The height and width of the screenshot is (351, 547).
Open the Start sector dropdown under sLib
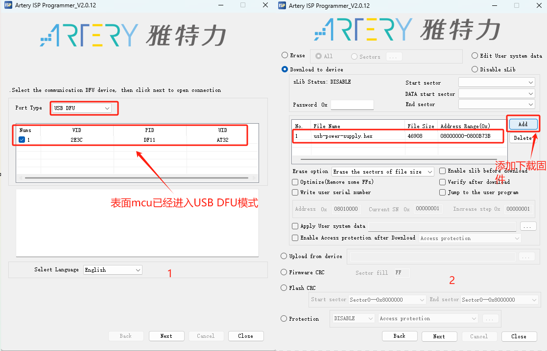[x=497, y=83]
